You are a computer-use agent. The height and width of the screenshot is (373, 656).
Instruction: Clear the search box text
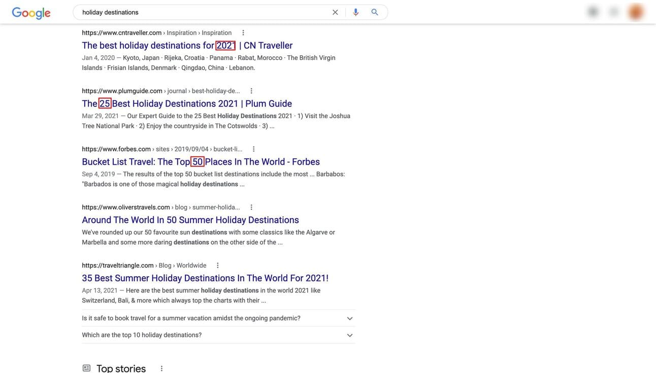click(335, 12)
